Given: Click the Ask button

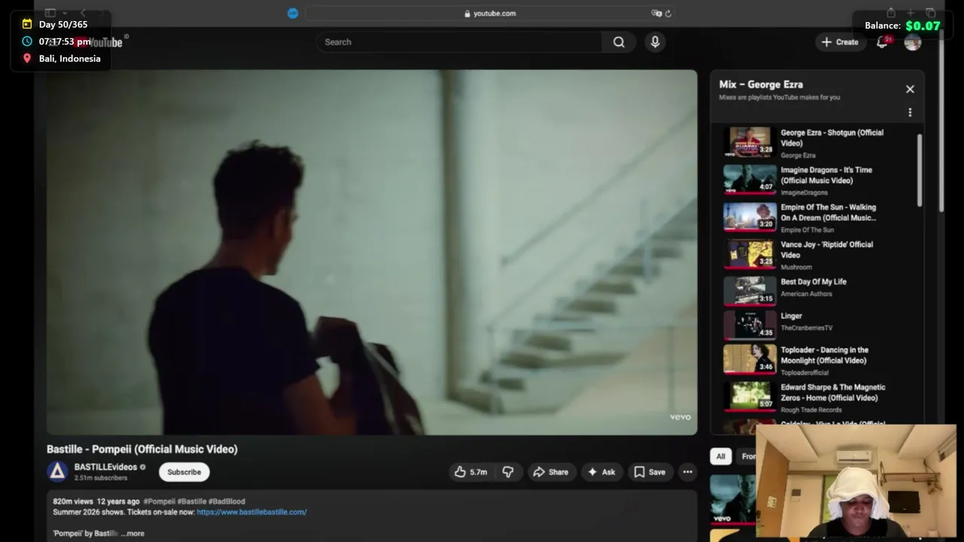Looking at the screenshot, I should click(x=601, y=472).
